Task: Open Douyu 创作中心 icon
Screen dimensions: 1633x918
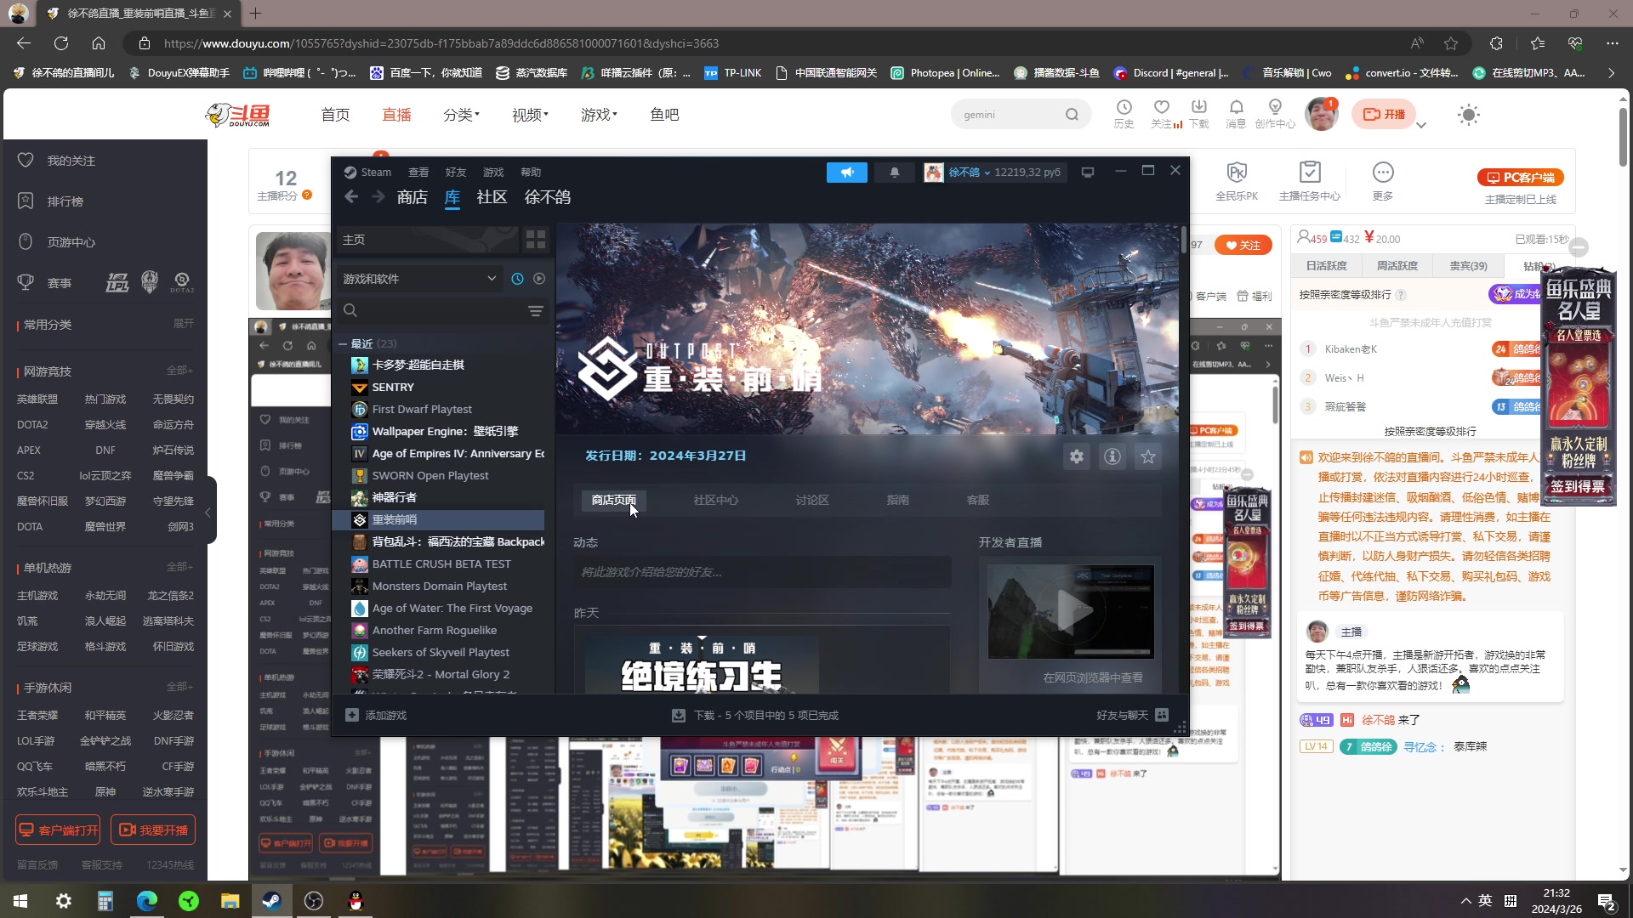Action: click(1275, 114)
